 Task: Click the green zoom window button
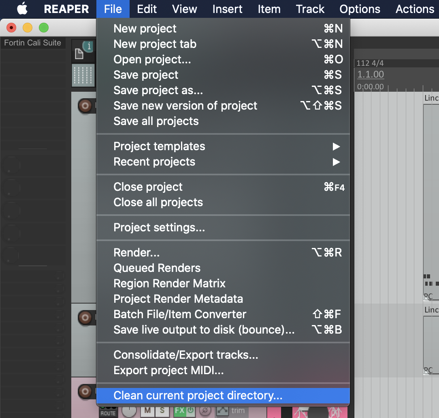tap(44, 28)
